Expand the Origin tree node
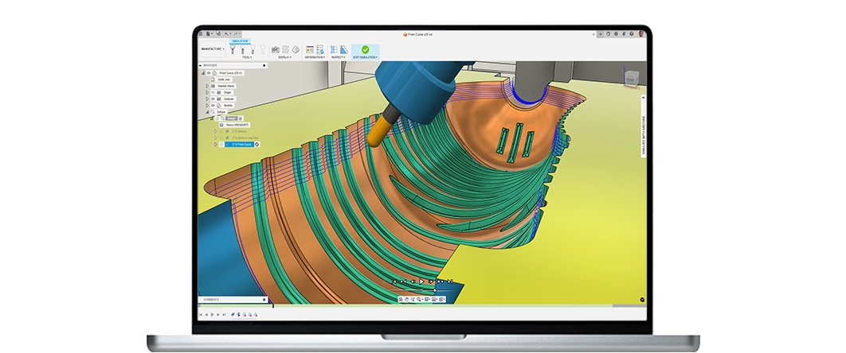846x353 pixels. 207,92
